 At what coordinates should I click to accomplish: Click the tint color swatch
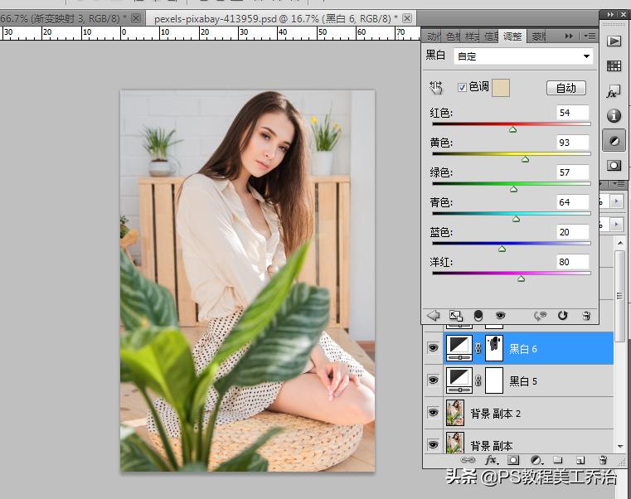click(501, 87)
